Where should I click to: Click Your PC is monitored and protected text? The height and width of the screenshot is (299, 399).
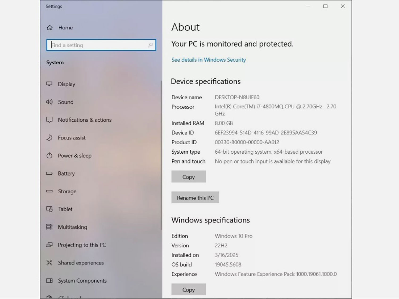point(232,44)
